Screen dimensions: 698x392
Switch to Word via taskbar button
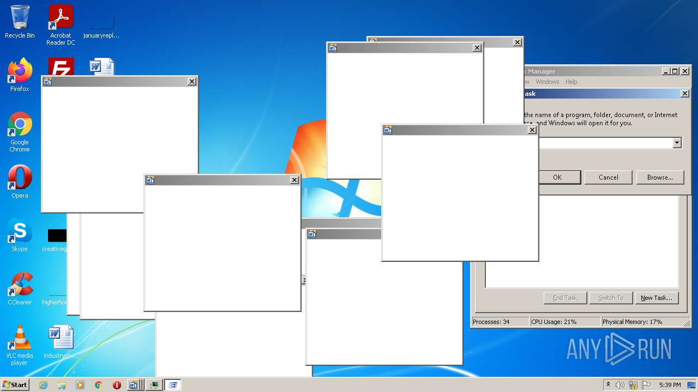tap(135, 385)
